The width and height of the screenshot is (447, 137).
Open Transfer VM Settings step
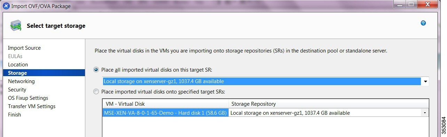32,106
